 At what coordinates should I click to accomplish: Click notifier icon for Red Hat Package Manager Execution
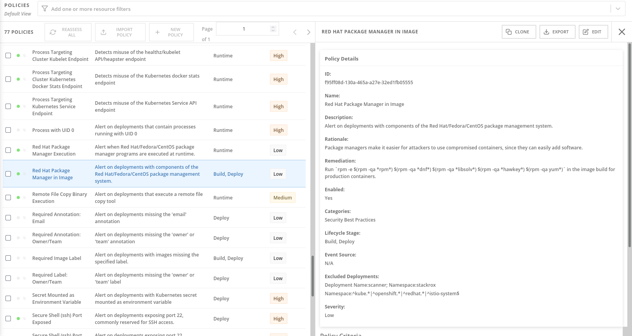25,150
